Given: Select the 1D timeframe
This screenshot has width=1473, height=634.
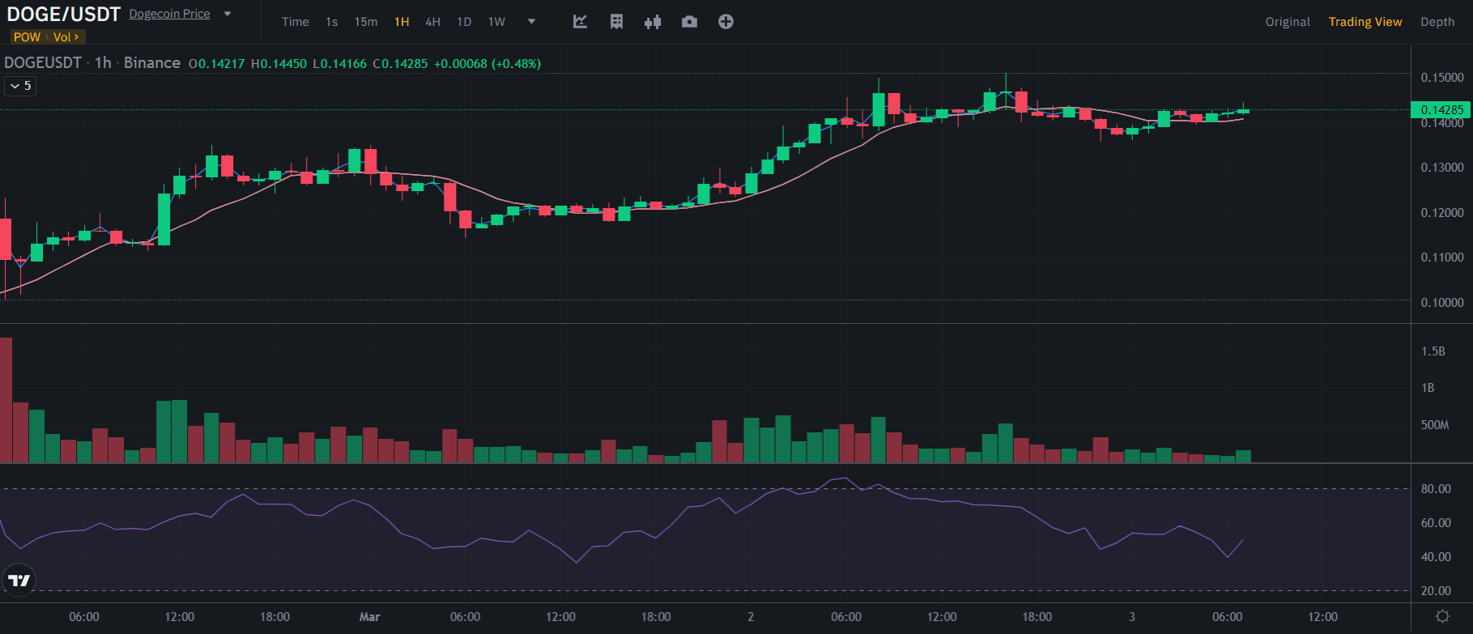Looking at the screenshot, I should coord(464,22).
